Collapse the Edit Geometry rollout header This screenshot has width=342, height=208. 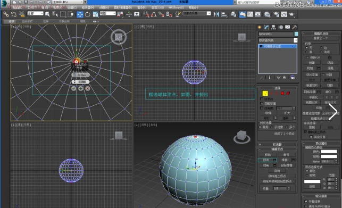coord(321,34)
